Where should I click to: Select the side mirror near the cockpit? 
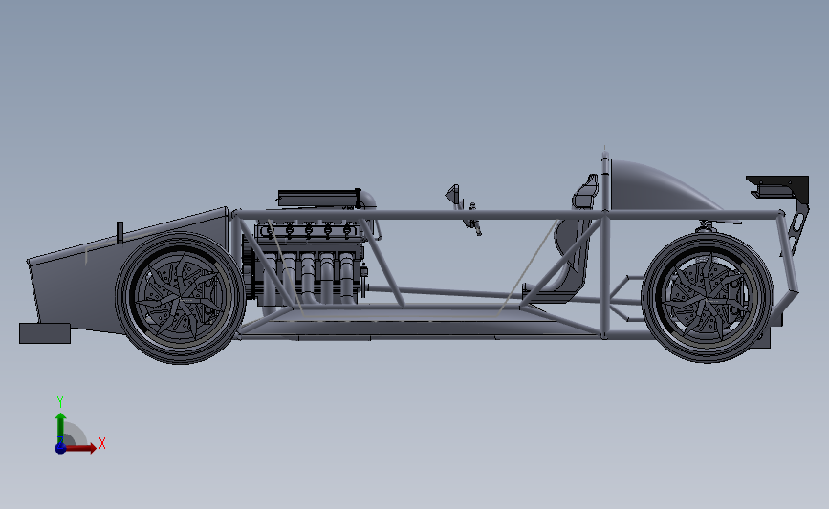click(452, 194)
